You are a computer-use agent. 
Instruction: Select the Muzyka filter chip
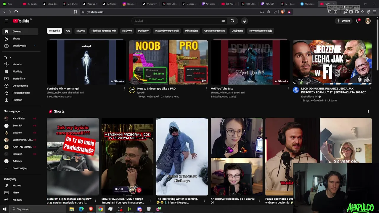[81, 31]
